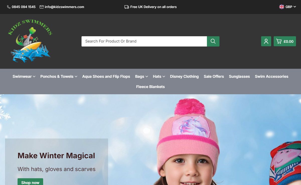Click the Kidz Swimmers logo
301x185 pixels.
tap(30, 41)
